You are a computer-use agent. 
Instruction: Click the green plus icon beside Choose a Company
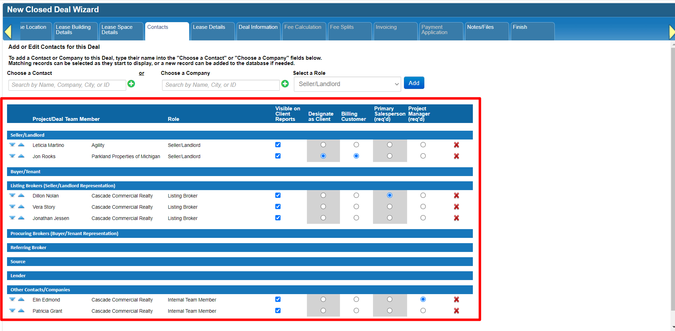(x=285, y=84)
